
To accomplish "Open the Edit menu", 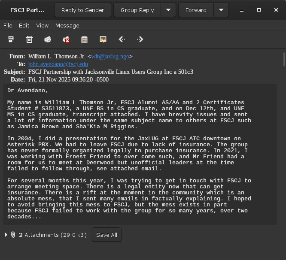I will (x=24, y=25).
